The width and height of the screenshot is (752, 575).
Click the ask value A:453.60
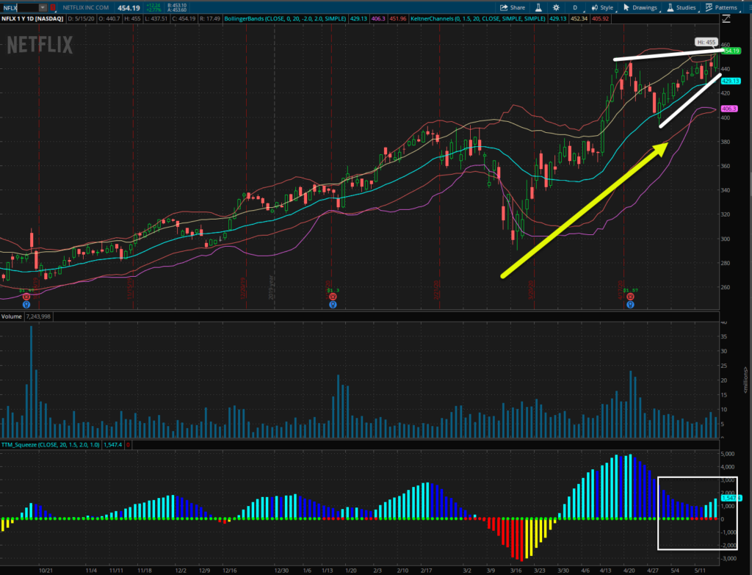click(x=177, y=10)
